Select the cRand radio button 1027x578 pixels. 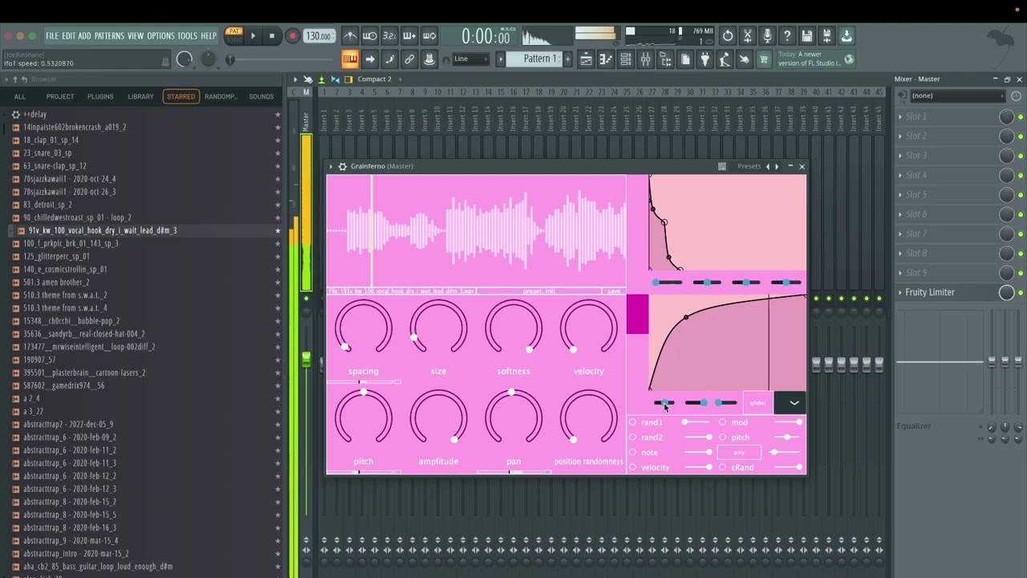click(722, 467)
